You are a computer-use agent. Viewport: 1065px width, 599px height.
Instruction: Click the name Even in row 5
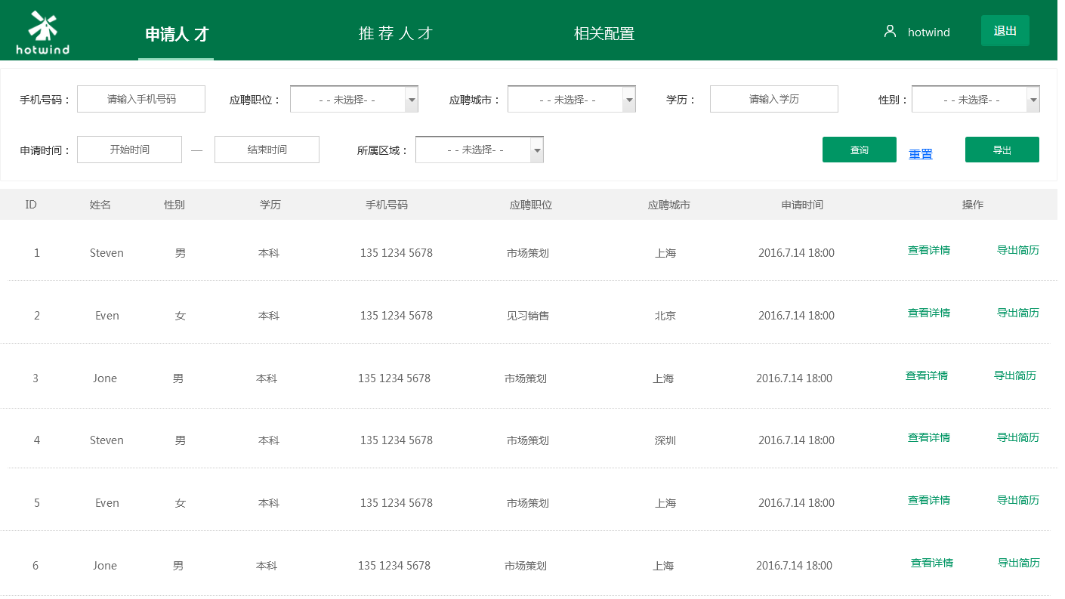107,503
